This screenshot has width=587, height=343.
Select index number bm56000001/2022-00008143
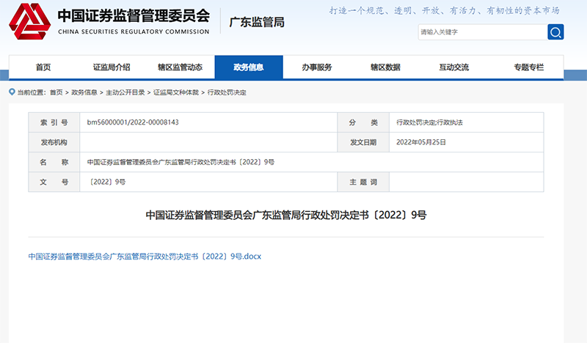pos(133,122)
